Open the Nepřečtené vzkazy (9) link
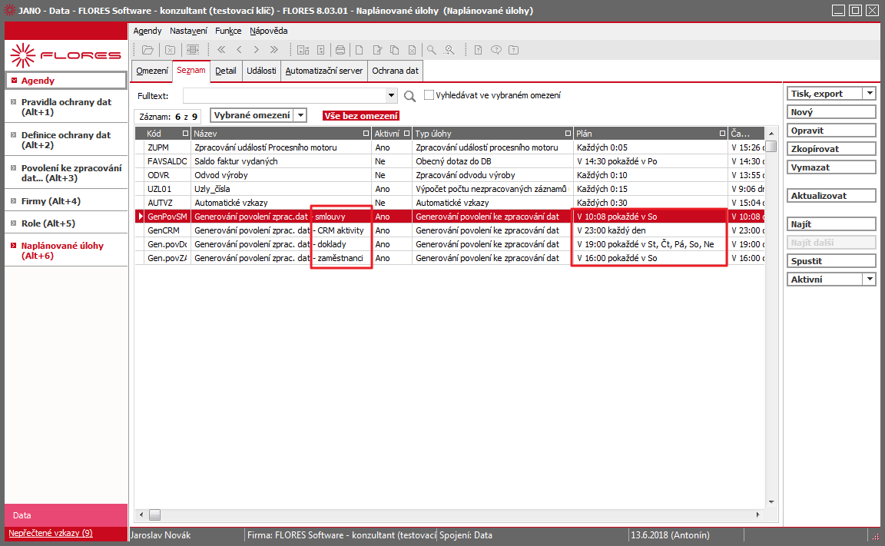Viewport: 885px width, 546px height. pyautogui.click(x=51, y=533)
